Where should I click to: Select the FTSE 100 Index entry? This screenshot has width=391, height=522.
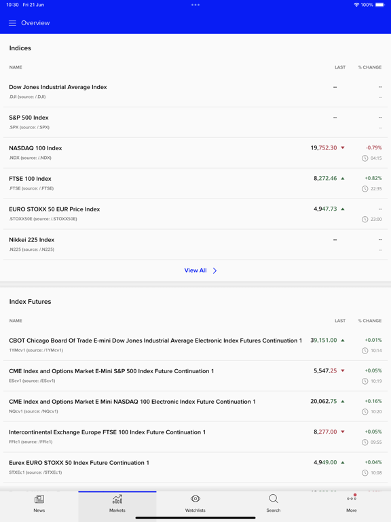click(195, 184)
